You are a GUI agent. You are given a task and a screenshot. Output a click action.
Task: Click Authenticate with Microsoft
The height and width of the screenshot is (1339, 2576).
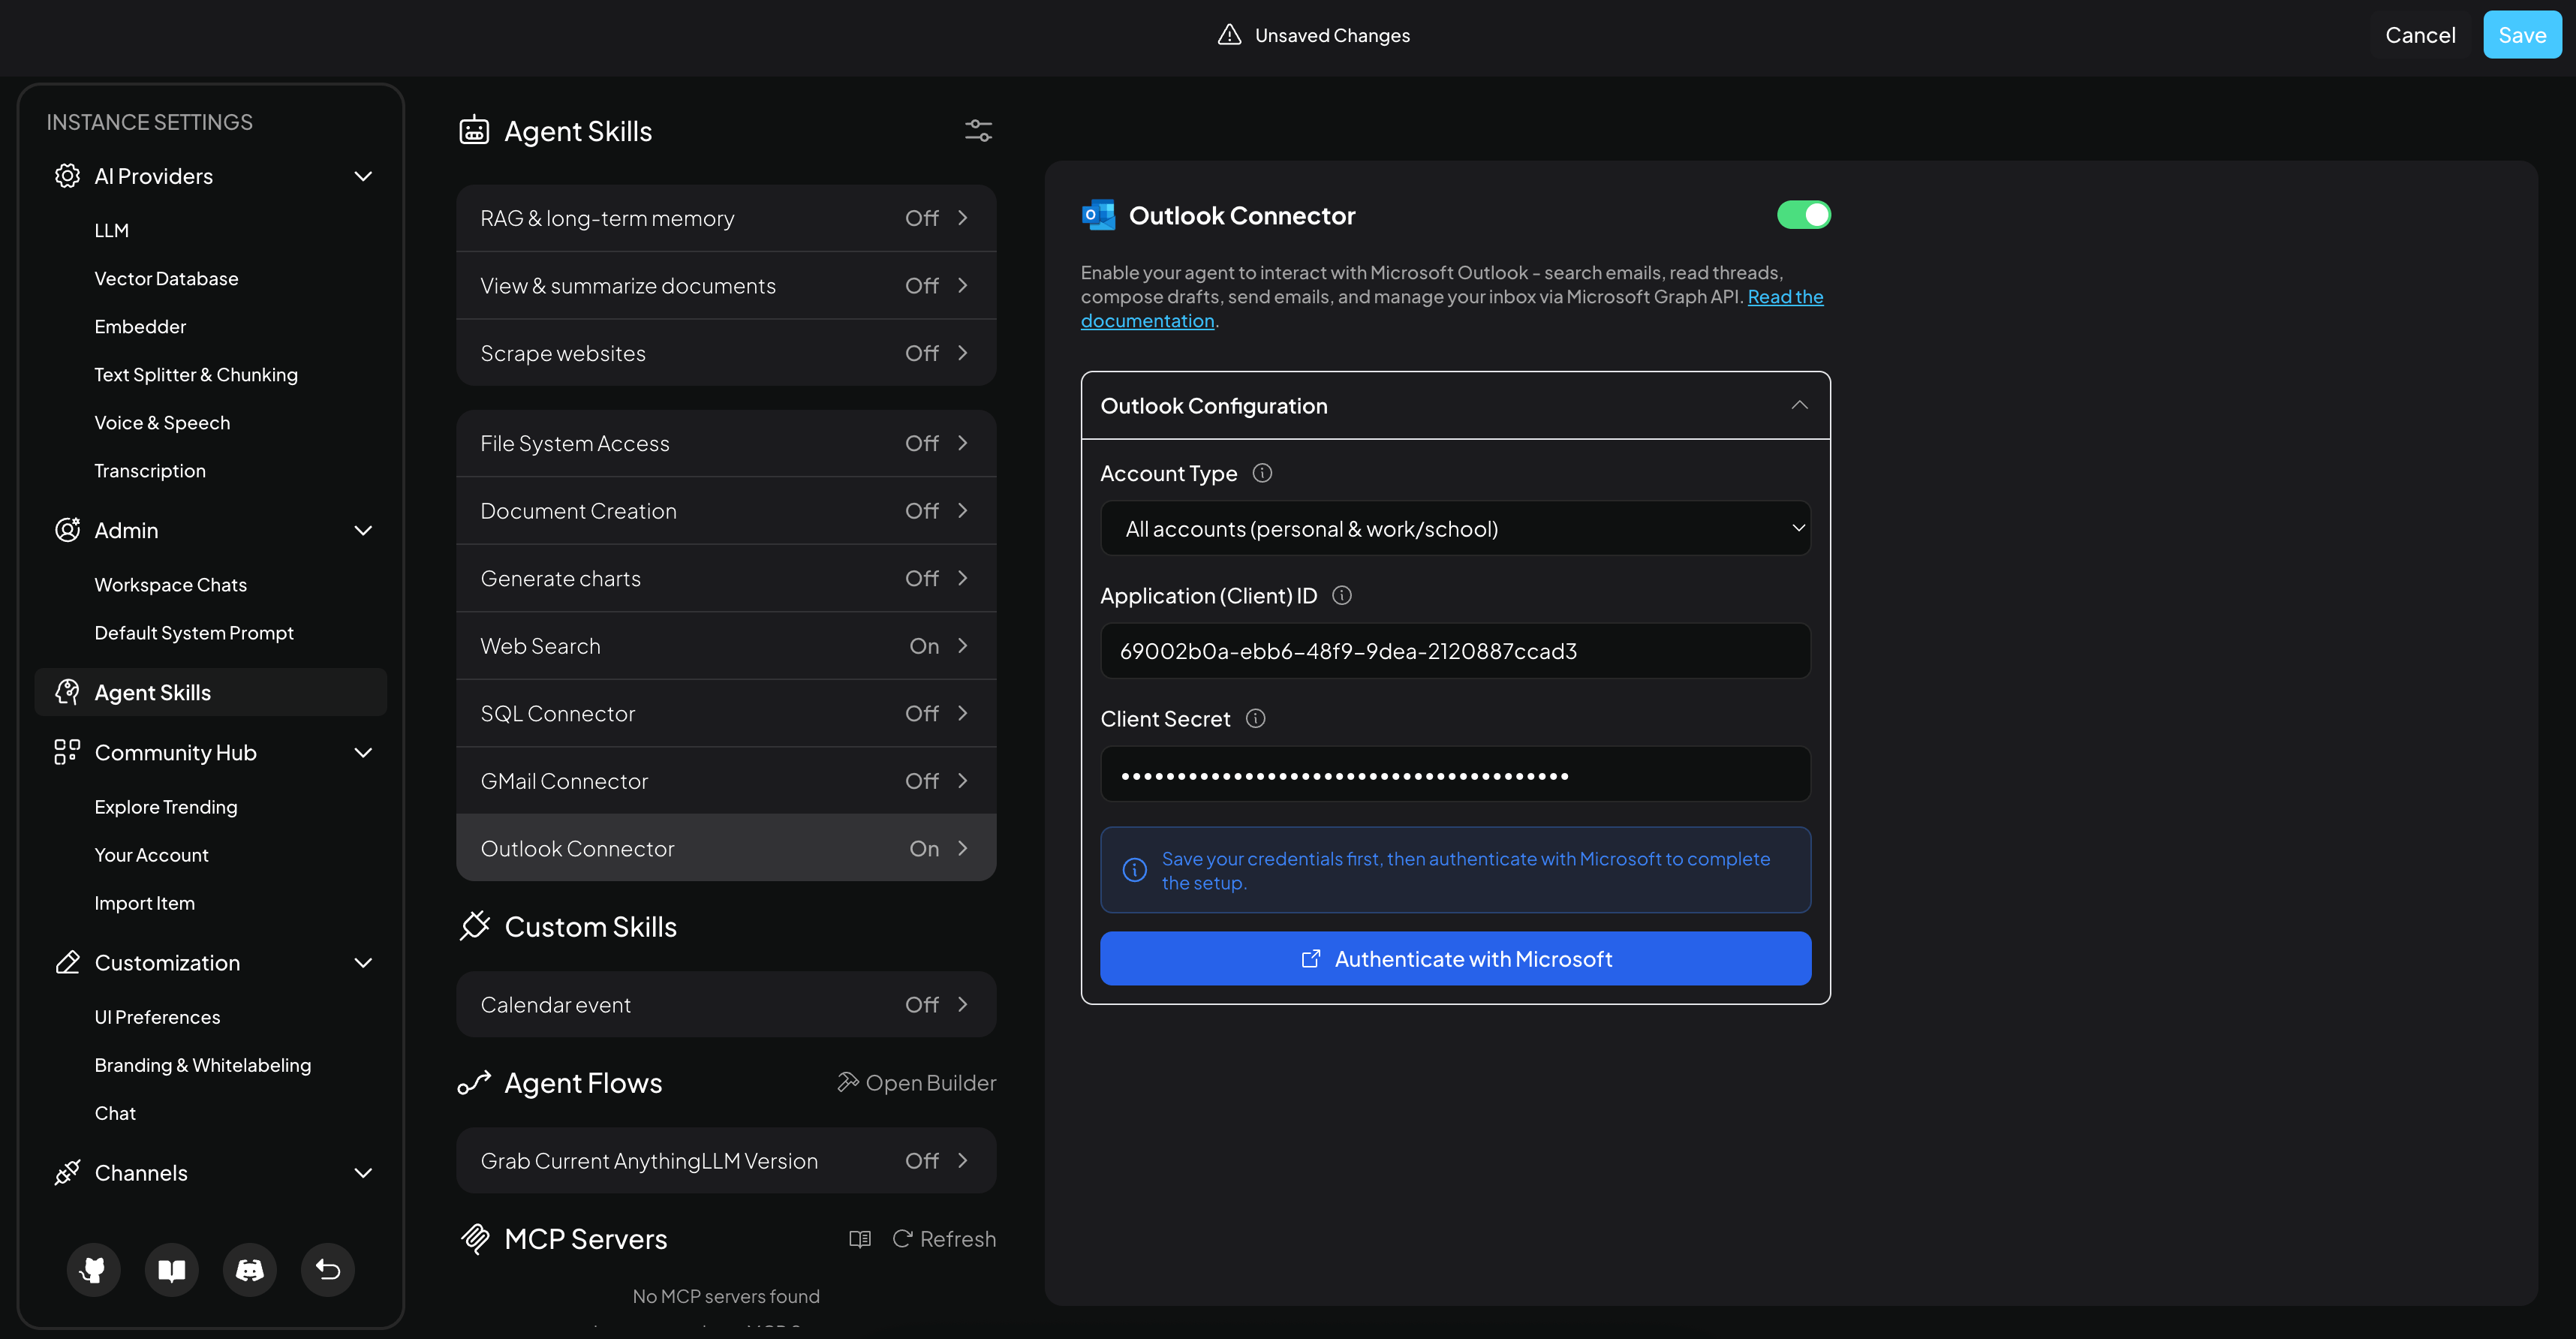[x=1455, y=958]
